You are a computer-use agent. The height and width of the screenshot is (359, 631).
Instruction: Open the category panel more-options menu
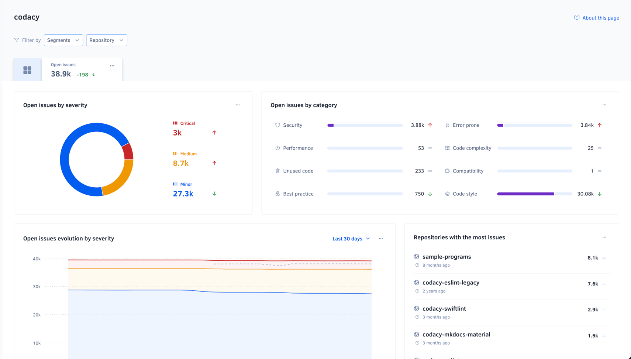(604, 105)
